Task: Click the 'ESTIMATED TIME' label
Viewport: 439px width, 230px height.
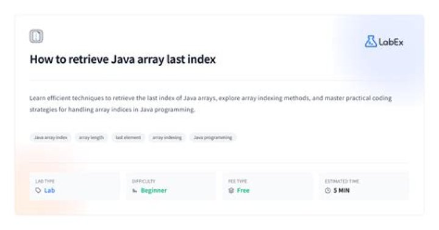Action: (342, 181)
